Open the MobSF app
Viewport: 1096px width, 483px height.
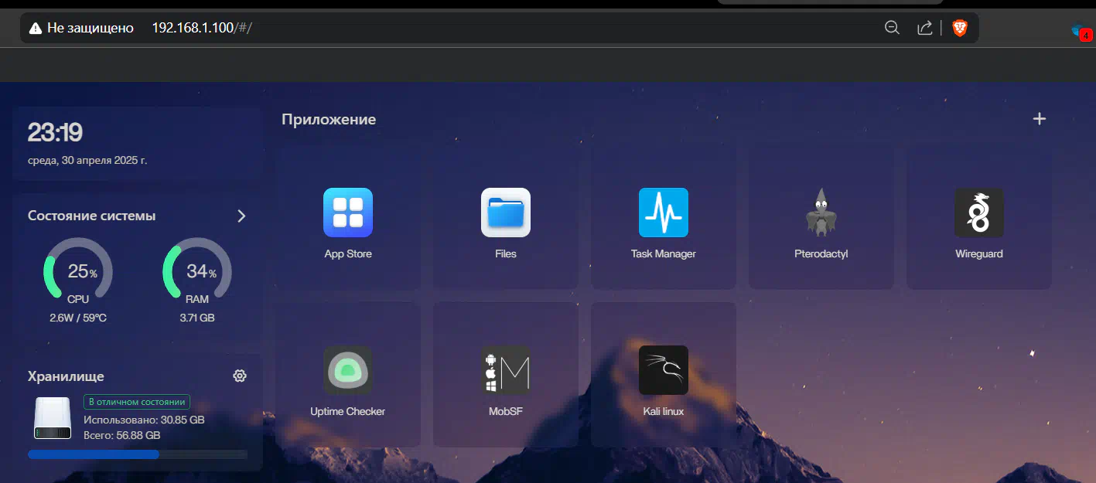click(506, 370)
